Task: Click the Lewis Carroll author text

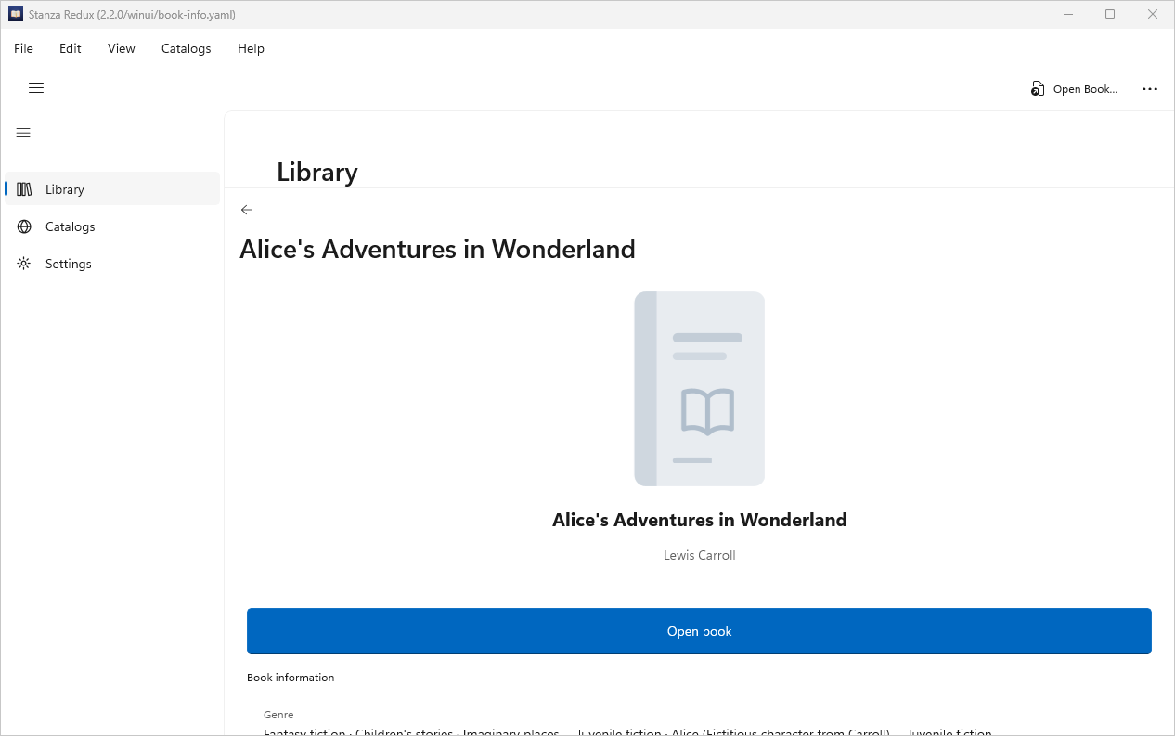Action: click(x=700, y=555)
